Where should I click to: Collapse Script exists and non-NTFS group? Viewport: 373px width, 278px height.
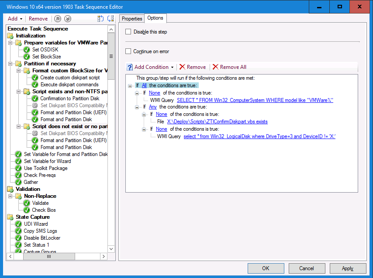[18, 92]
